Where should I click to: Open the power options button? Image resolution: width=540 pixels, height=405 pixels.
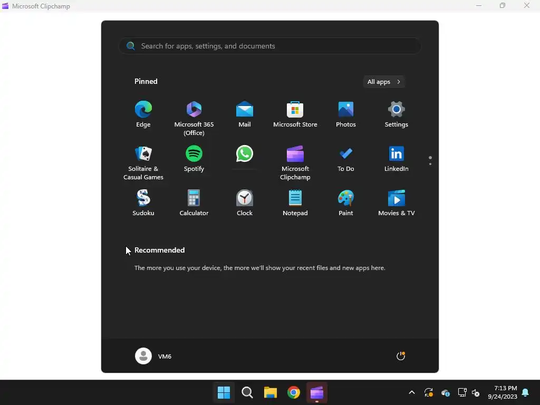tap(401, 356)
